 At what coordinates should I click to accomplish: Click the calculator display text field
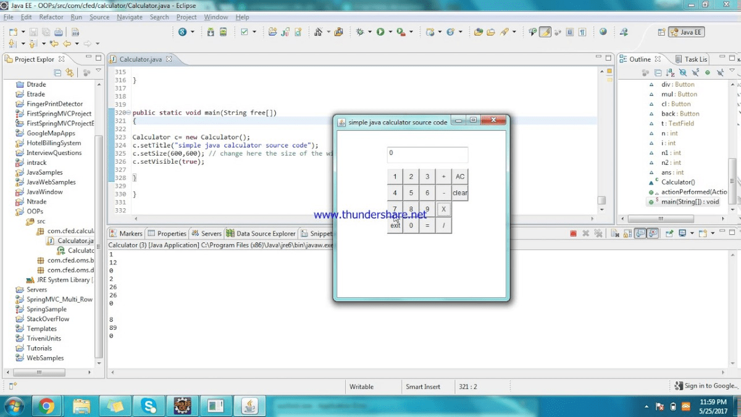click(x=427, y=154)
